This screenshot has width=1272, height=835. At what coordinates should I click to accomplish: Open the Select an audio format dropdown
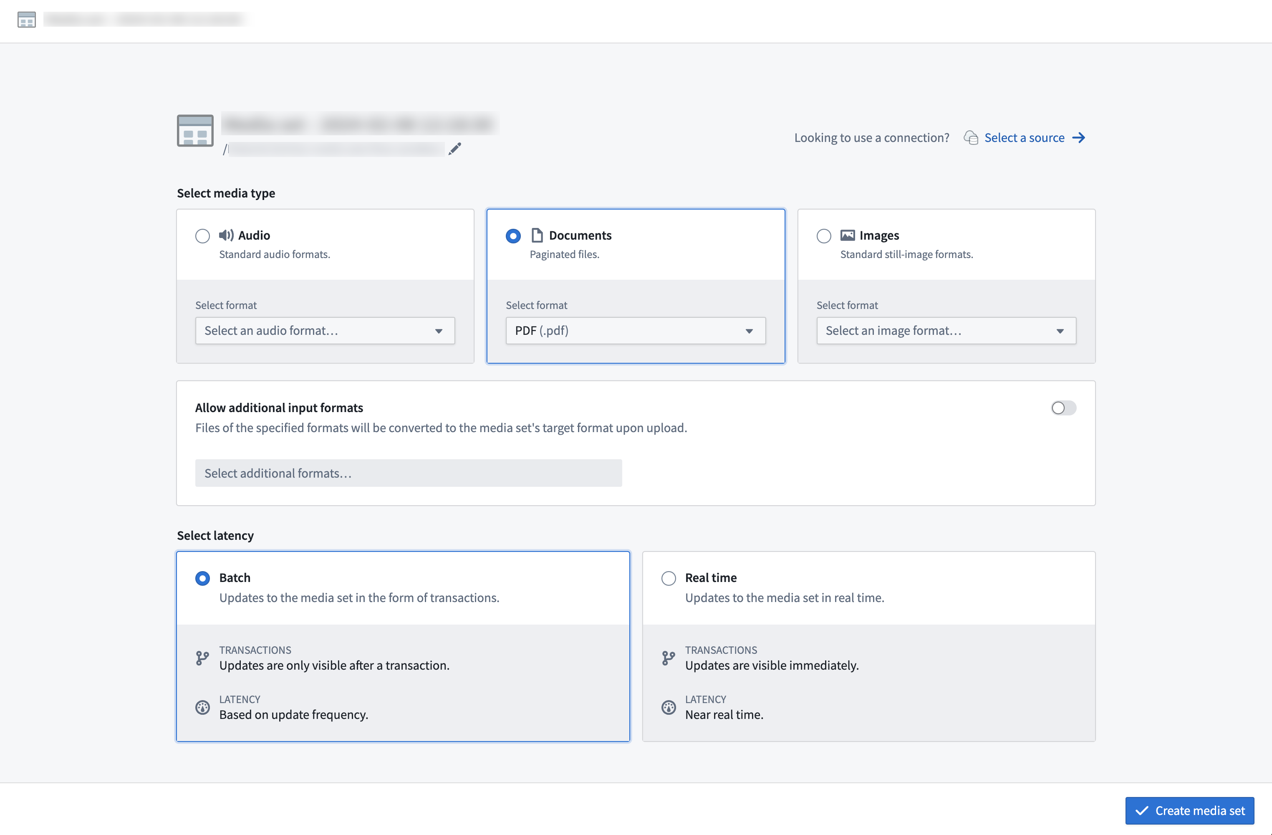(325, 330)
